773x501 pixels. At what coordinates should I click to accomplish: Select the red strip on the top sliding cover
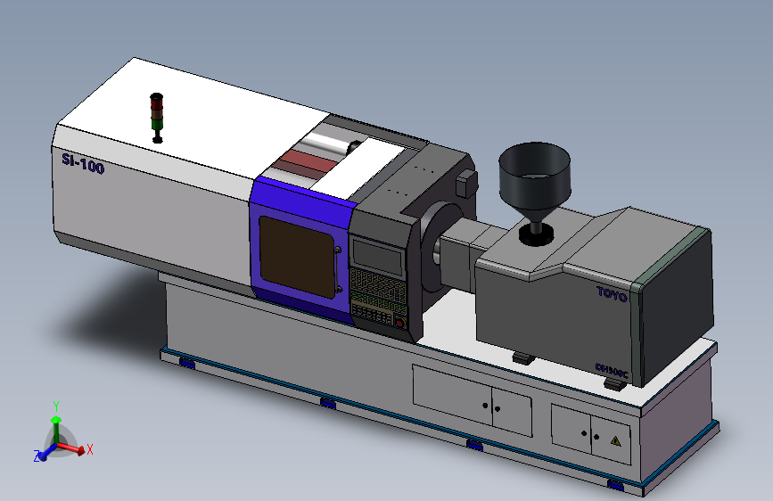pyautogui.click(x=309, y=160)
